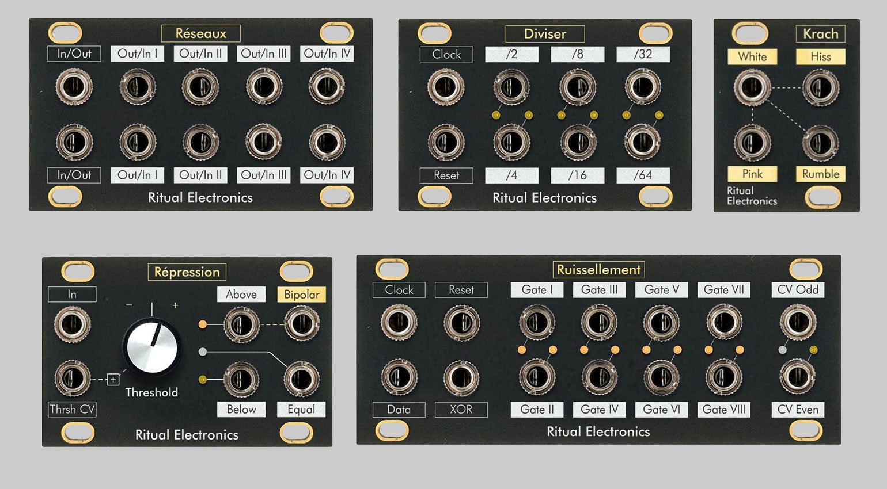Screen dimensions: 887x489
Task: Click the Reset jack on Diviser
Action: point(446,142)
